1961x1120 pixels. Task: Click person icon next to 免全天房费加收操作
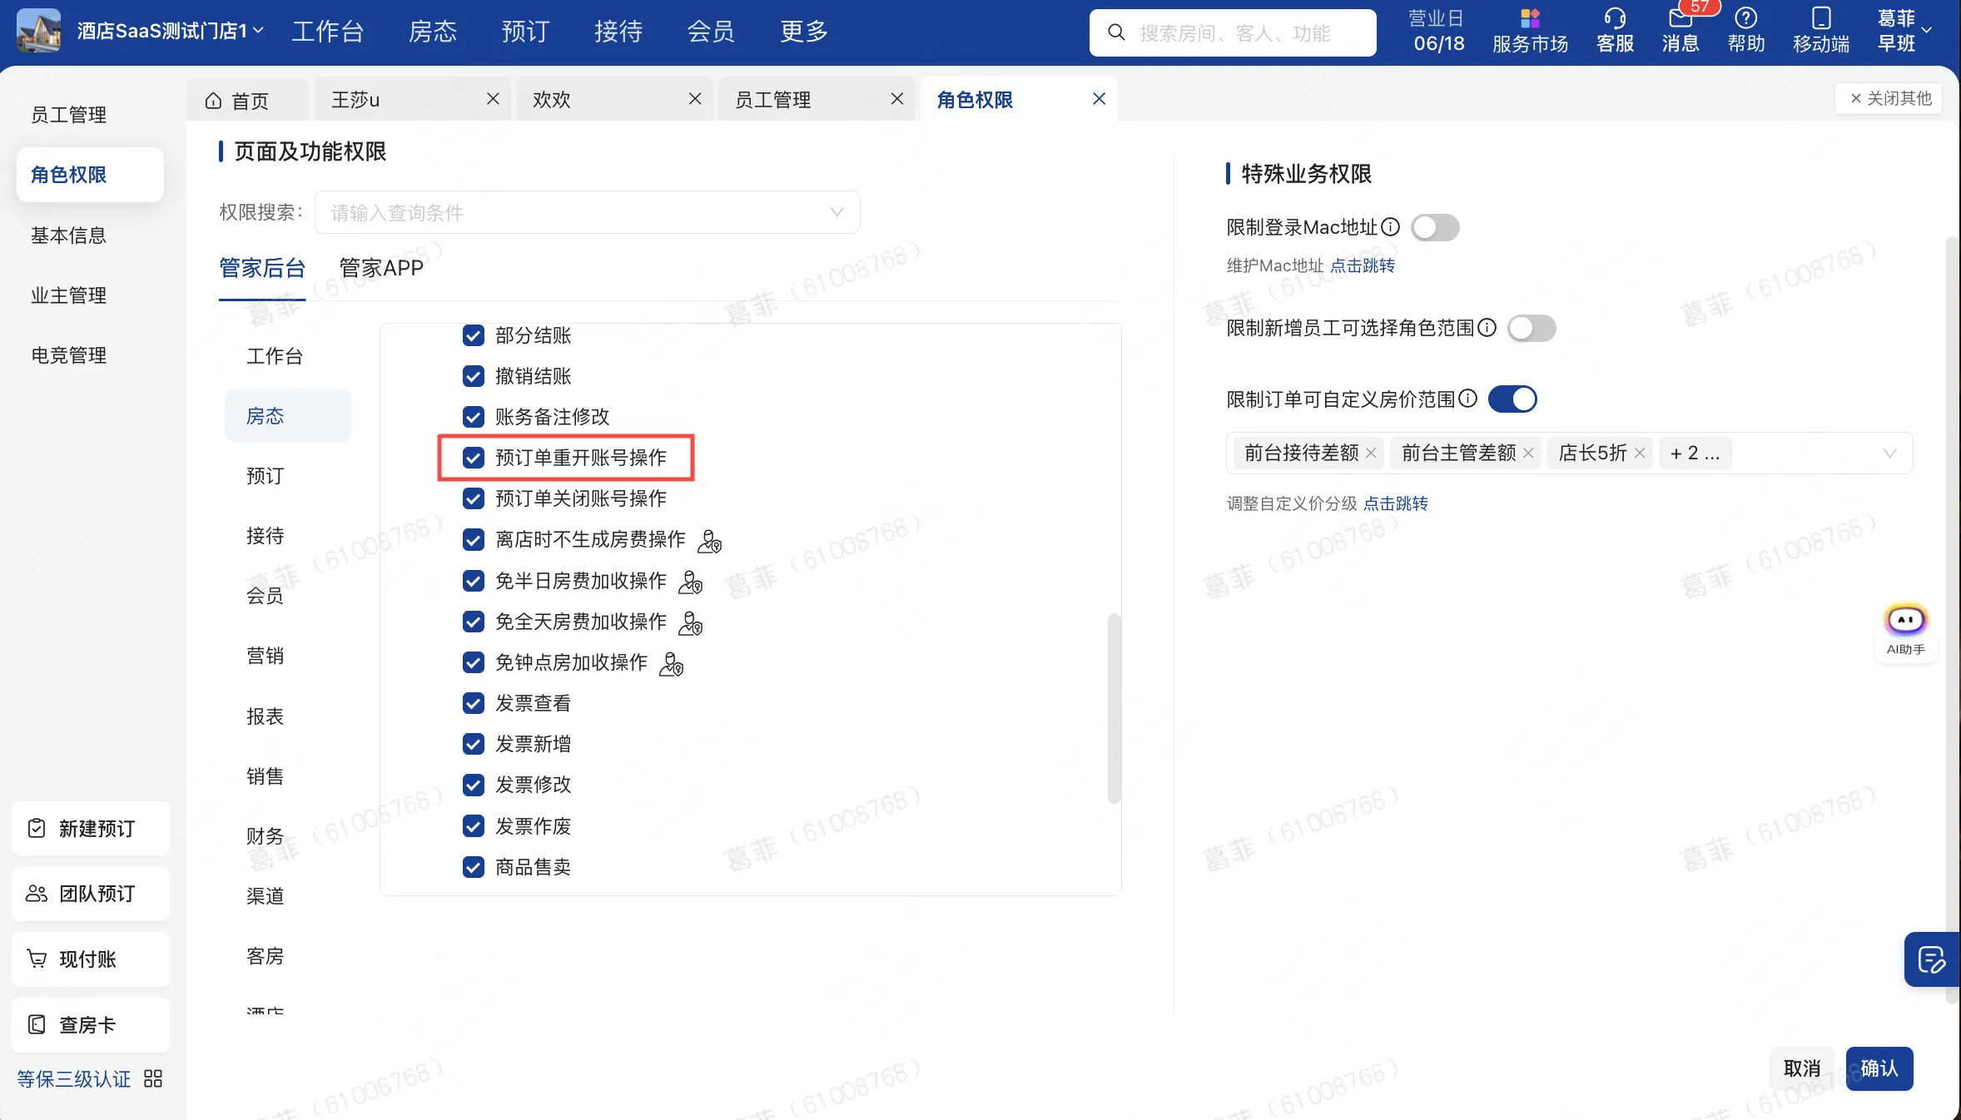point(690,622)
